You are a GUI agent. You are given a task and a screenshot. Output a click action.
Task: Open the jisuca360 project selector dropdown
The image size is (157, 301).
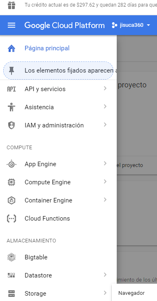tap(131, 25)
